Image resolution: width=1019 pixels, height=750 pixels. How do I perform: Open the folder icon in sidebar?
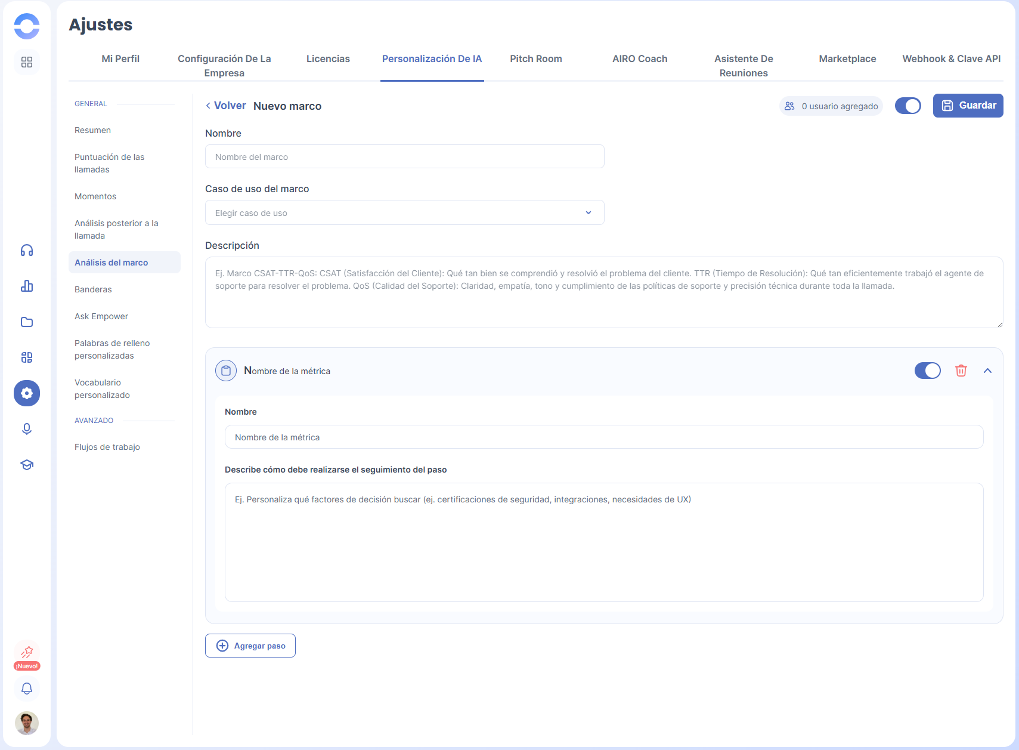pyautogui.click(x=27, y=322)
